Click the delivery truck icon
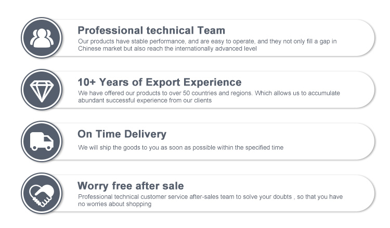The height and width of the screenshot is (228, 390). point(41,141)
